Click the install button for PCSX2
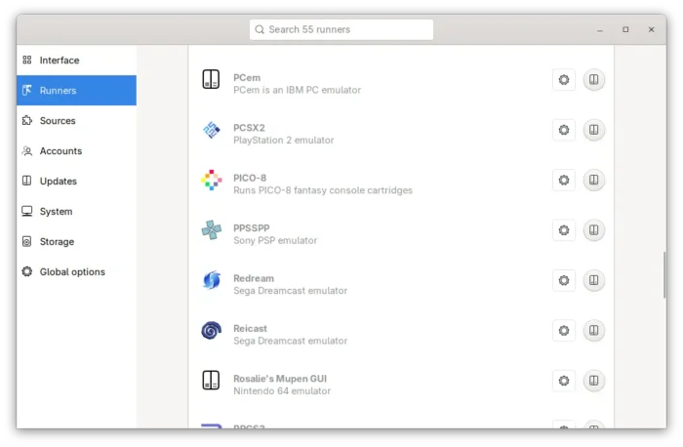 click(593, 130)
